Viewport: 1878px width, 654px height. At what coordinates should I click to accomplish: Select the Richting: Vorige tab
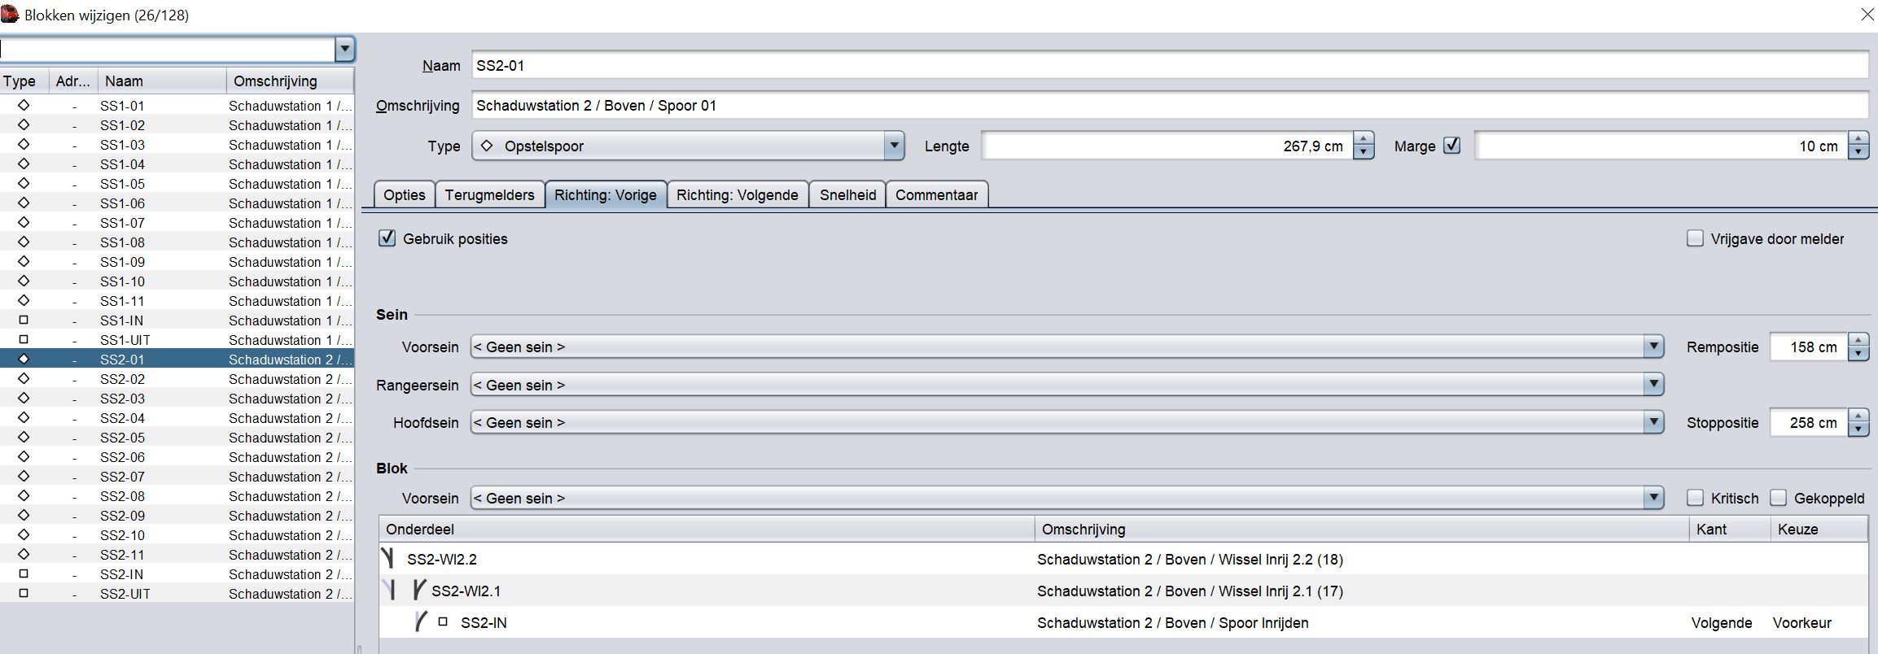[x=606, y=194]
